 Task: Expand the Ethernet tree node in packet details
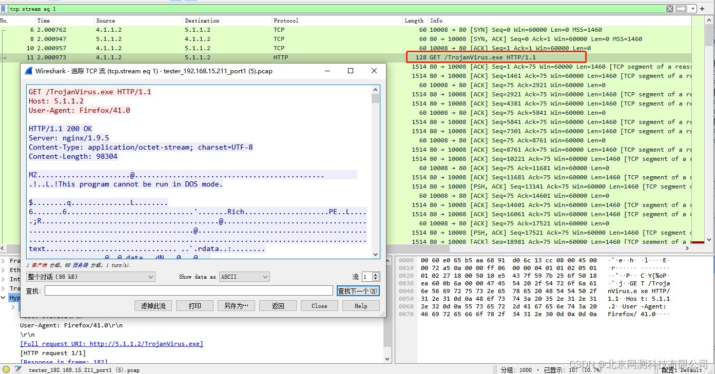tap(4, 270)
